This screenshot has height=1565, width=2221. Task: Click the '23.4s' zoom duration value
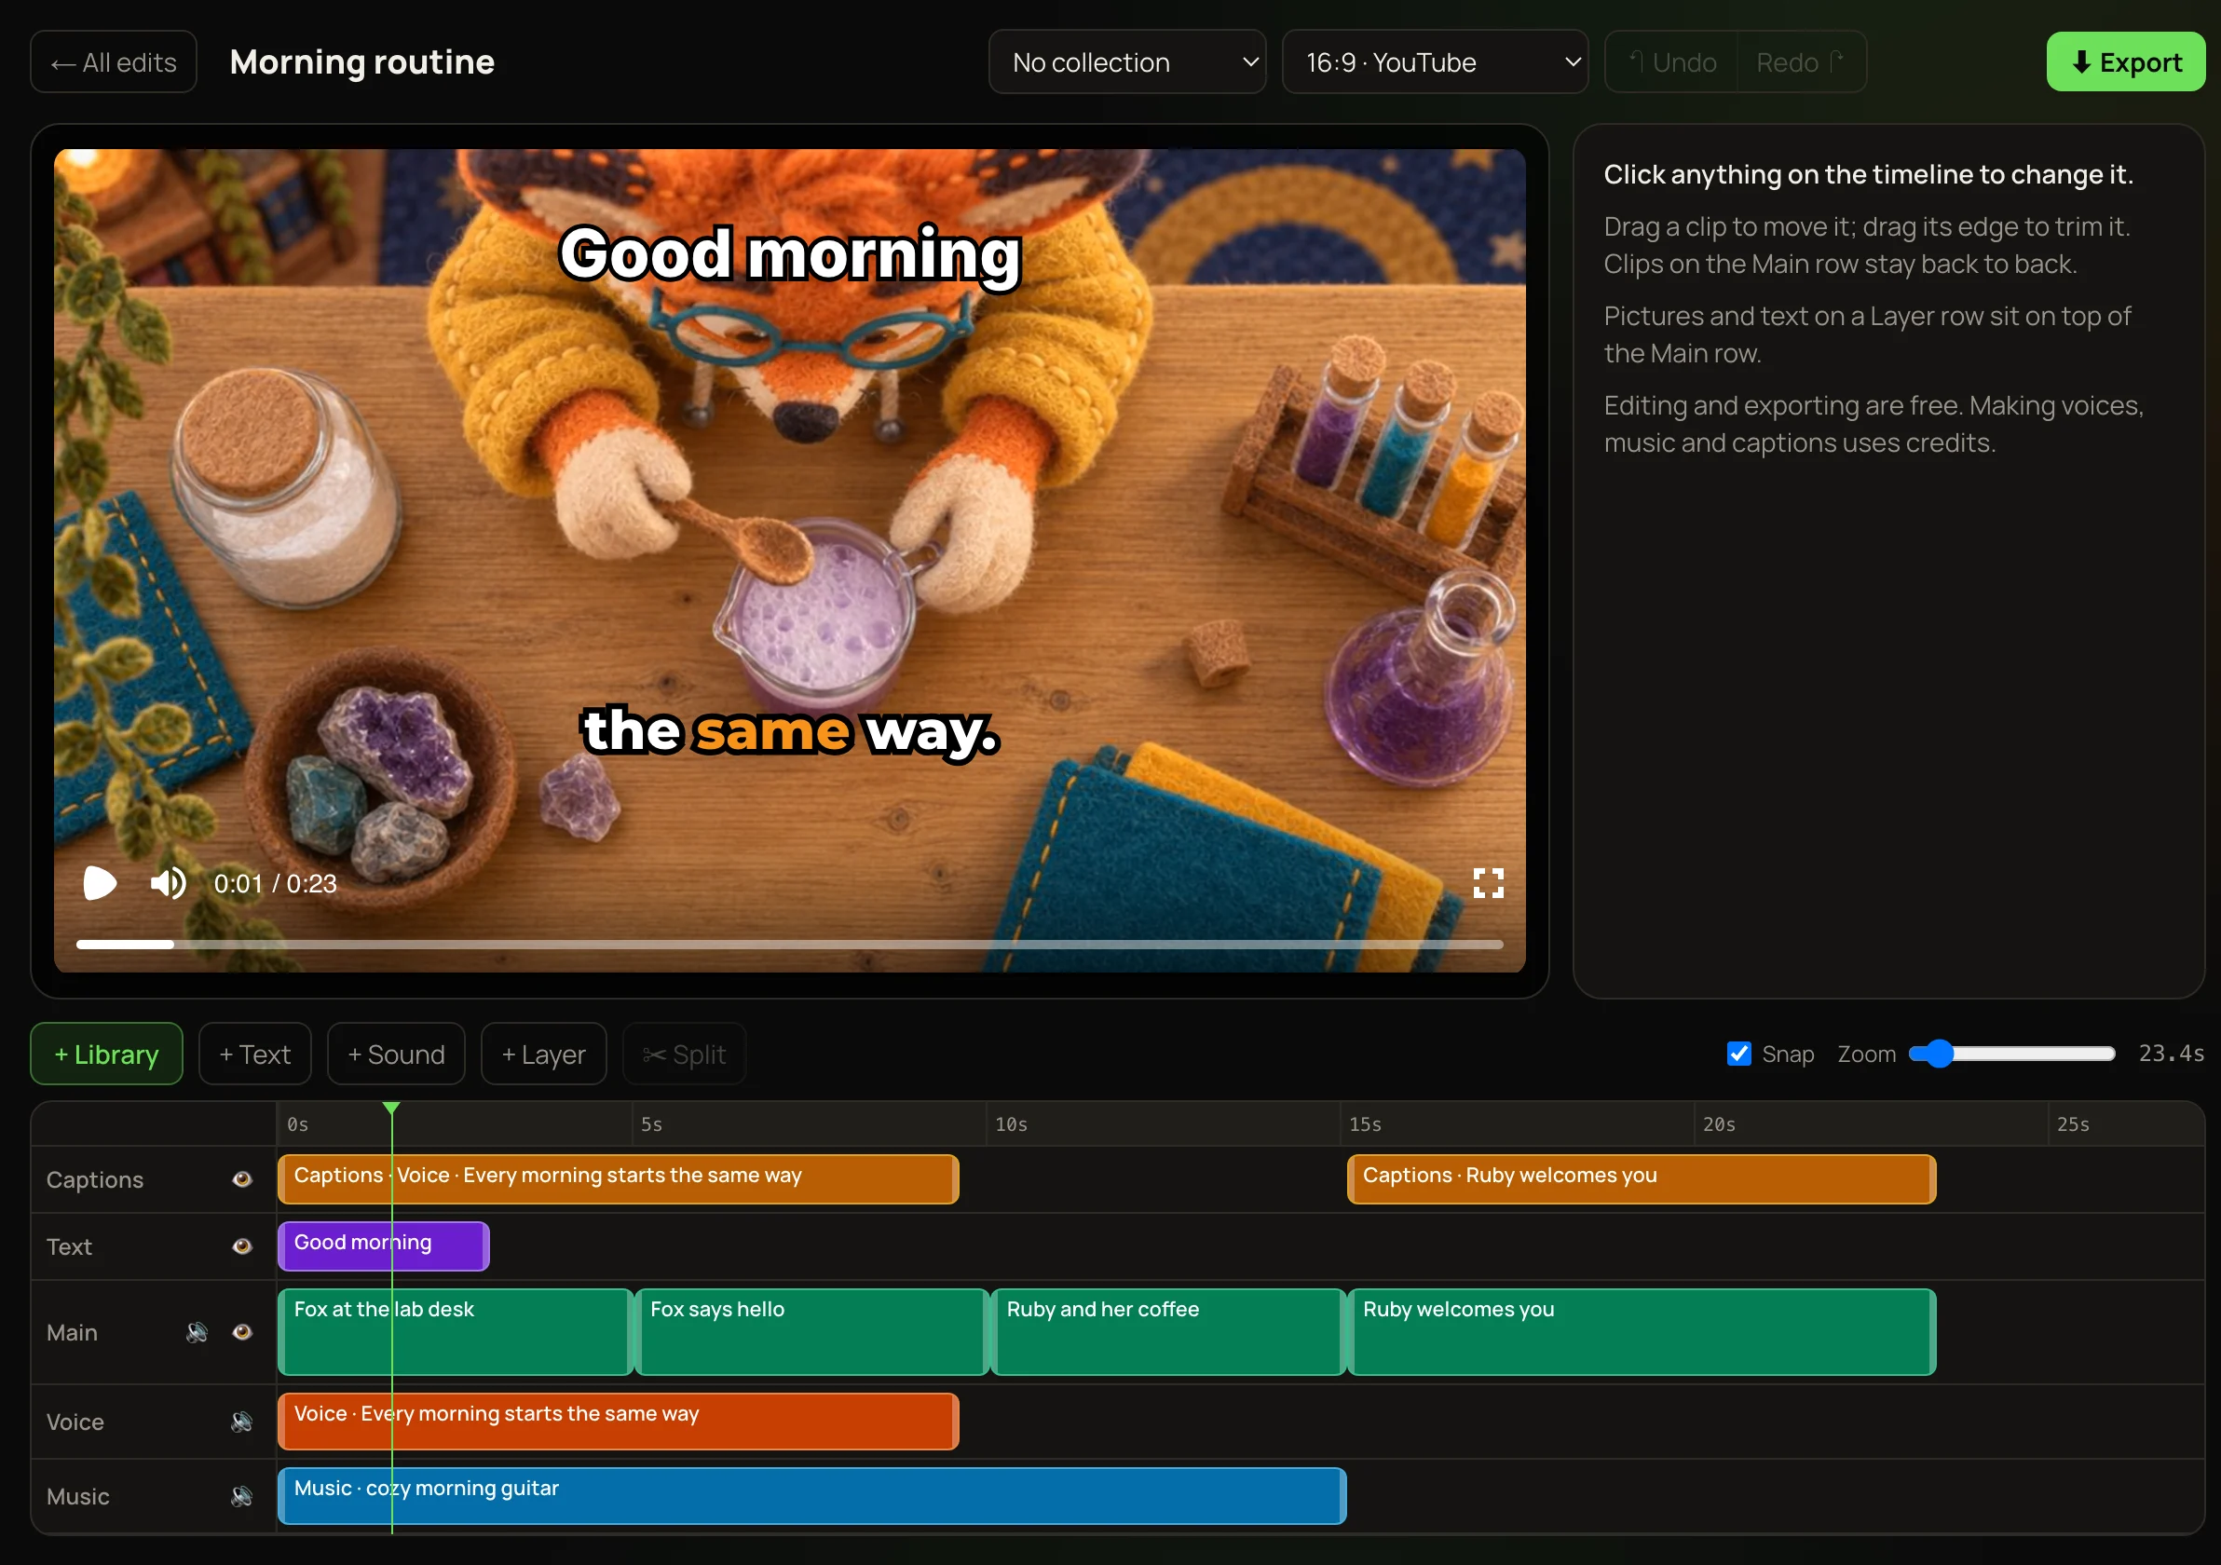click(2171, 1054)
